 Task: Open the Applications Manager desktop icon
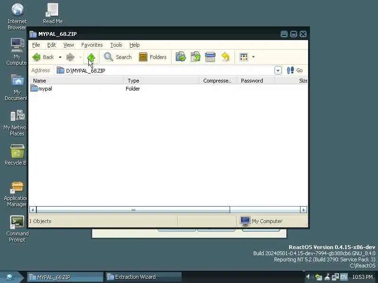[16, 194]
